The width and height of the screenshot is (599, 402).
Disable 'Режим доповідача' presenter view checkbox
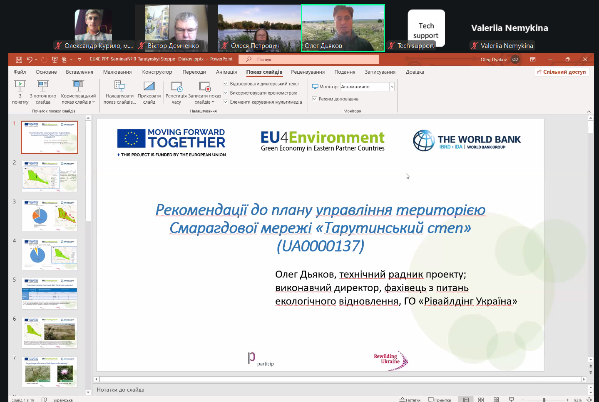[315, 99]
